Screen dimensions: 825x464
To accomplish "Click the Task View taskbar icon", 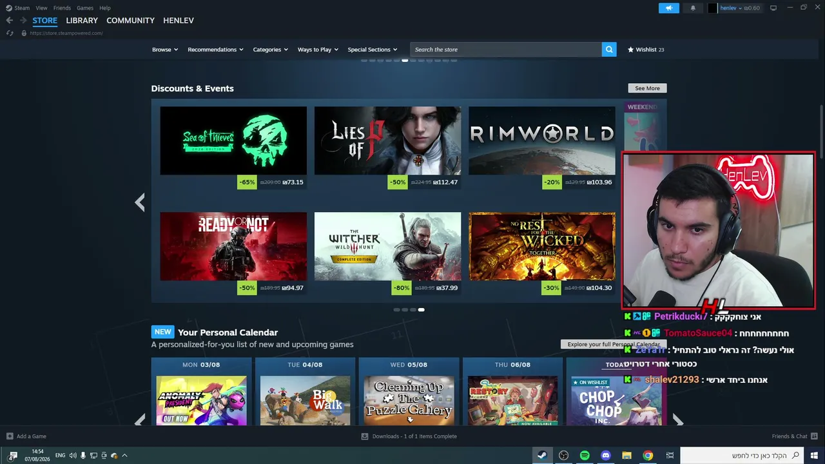I will click(x=670, y=456).
